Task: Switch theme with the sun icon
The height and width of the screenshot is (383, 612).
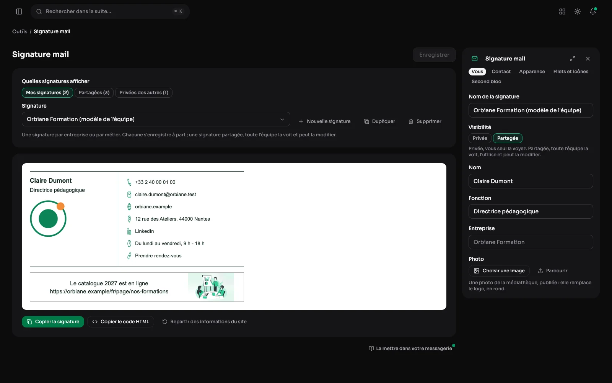Action: tap(578, 11)
